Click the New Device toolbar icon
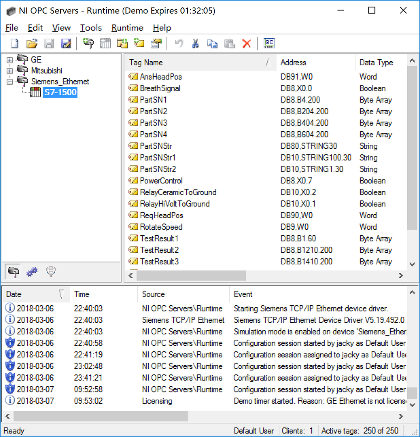 pyautogui.click(x=105, y=43)
